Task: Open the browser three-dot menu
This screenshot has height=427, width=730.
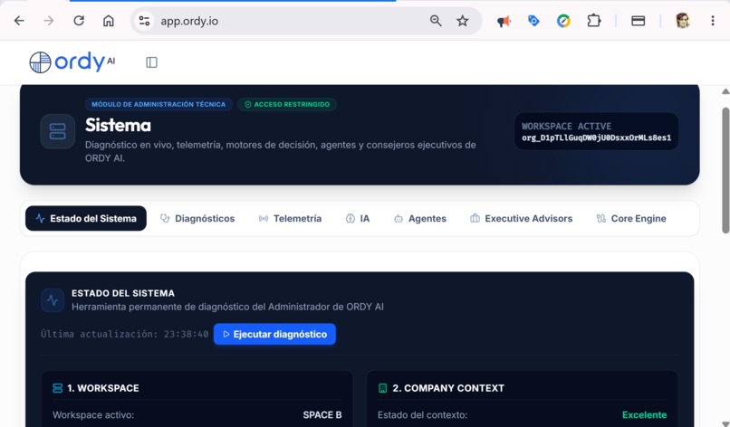Action: pos(712,21)
